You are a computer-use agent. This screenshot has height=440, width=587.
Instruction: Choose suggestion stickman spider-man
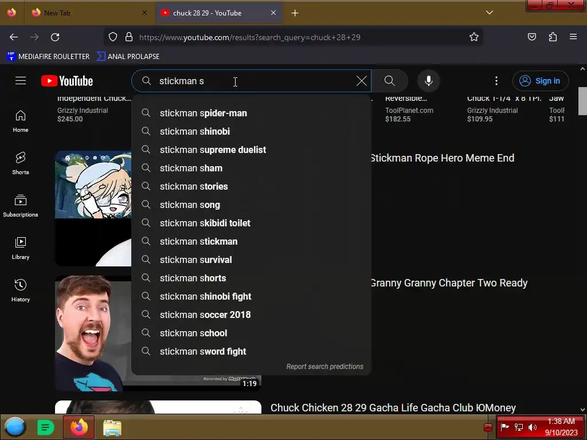pos(251,113)
